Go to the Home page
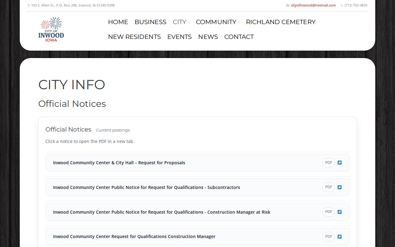Viewport: 395px width, 247px height. point(118,22)
